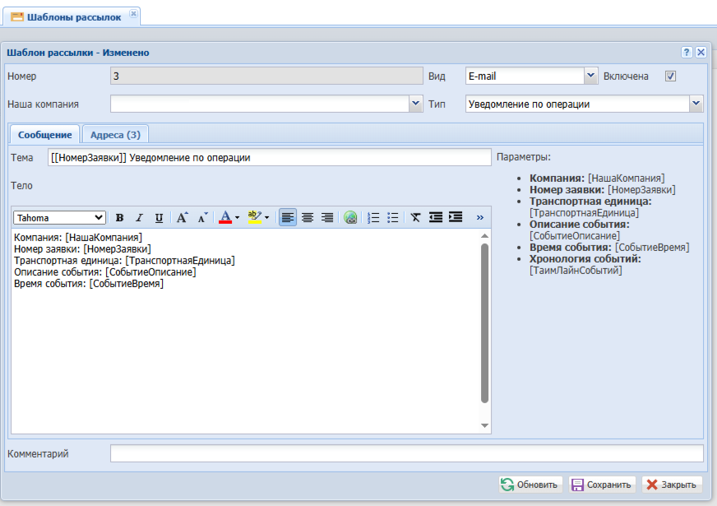This screenshot has width=717, height=506.
Task: Expand more toolbar options chevron
Action: point(480,218)
